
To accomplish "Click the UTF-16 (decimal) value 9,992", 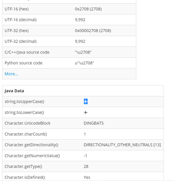I will point(80,20).
